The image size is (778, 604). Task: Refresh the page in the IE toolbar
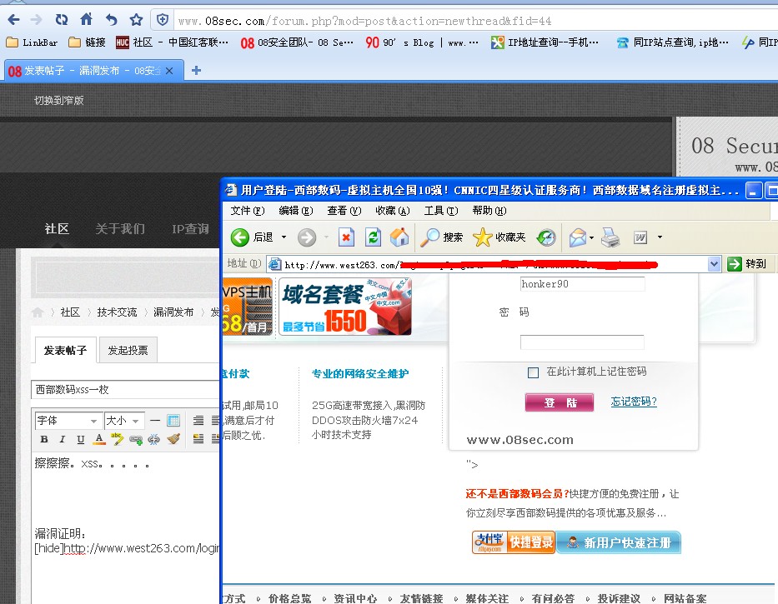(373, 237)
